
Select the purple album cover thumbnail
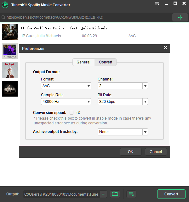pyautogui.click(x=10, y=51)
